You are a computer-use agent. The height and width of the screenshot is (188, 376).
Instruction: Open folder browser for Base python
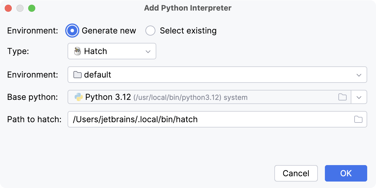[342, 97]
